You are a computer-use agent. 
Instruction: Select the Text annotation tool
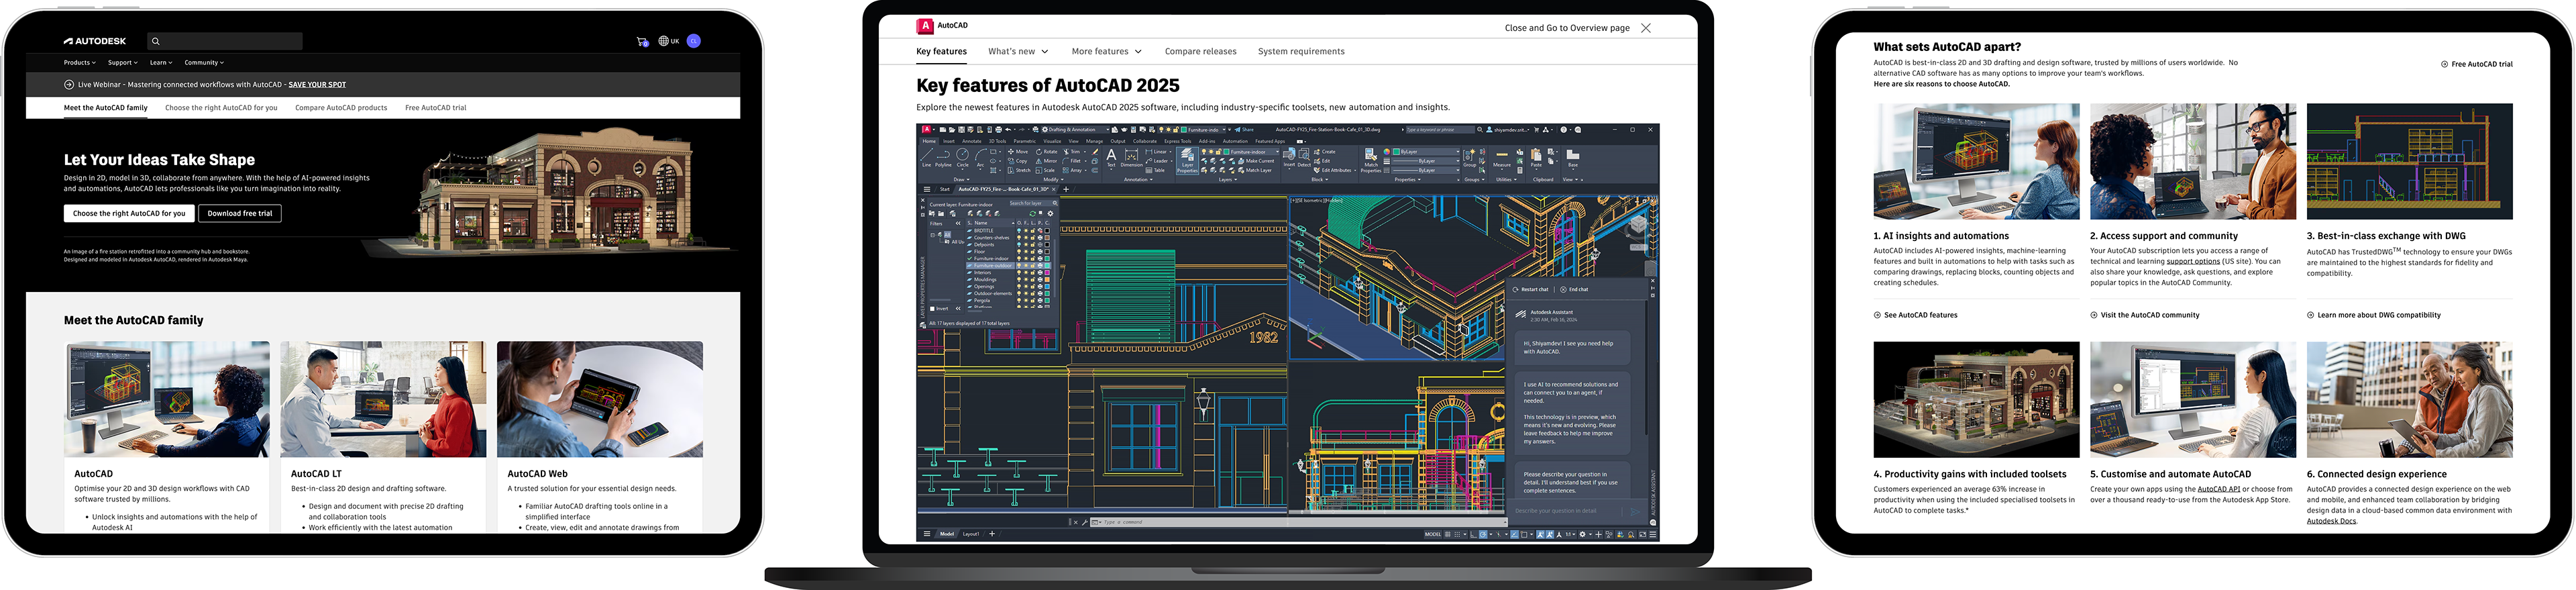1111,158
